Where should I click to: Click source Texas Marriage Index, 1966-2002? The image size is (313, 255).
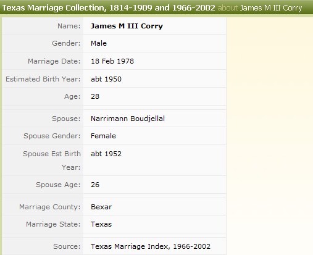click(x=151, y=246)
